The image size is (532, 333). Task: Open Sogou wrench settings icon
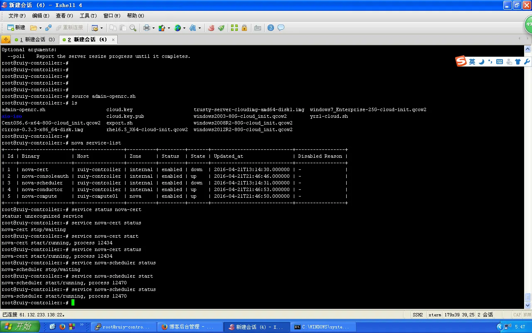click(527, 62)
